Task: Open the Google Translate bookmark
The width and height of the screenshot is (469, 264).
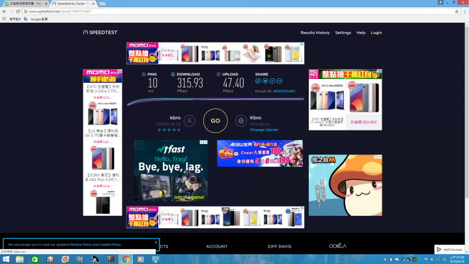Action: tap(36, 19)
